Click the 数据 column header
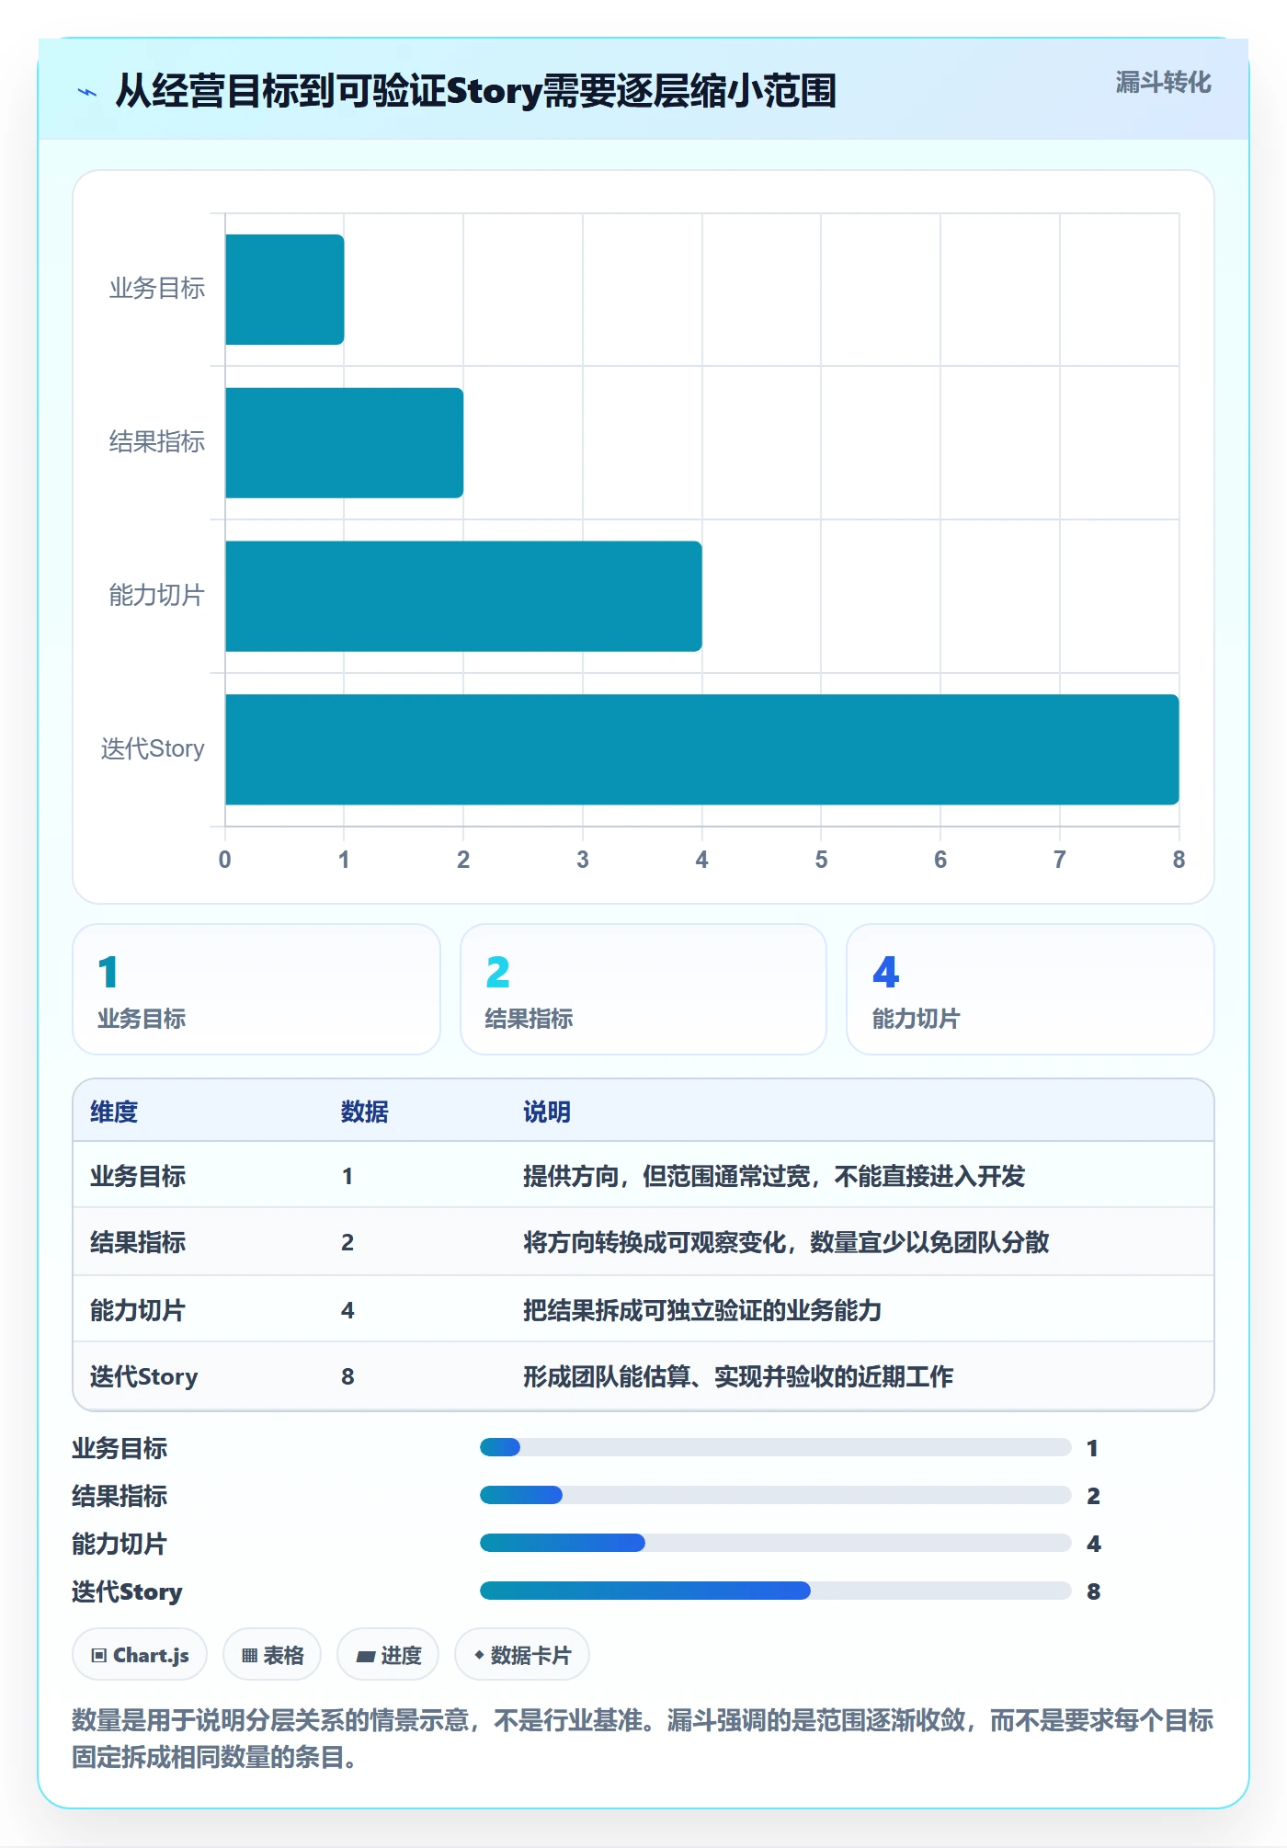This screenshot has width=1287, height=1848. (364, 1112)
